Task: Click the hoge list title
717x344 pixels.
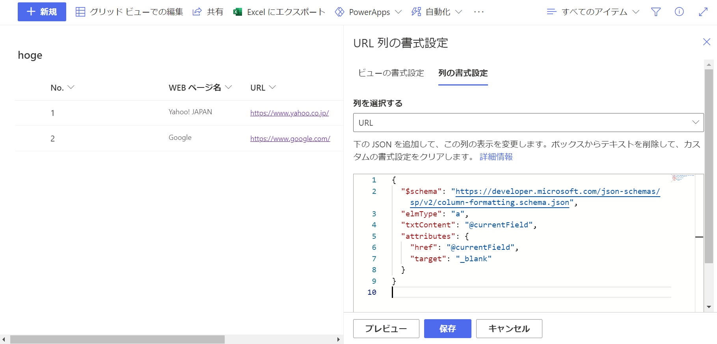Action: [30, 55]
